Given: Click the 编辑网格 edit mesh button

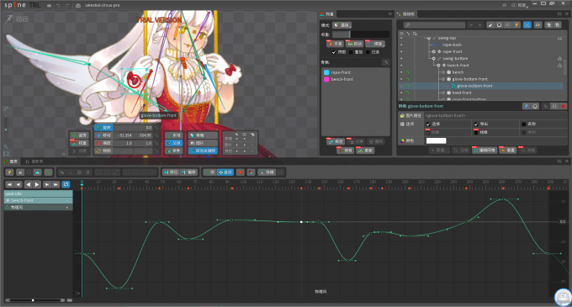Looking at the screenshot, I should click(485, 150).
